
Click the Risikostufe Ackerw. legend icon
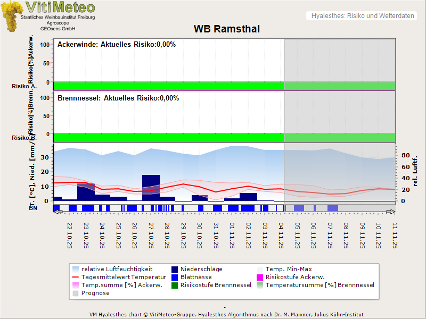coord(260,277)
